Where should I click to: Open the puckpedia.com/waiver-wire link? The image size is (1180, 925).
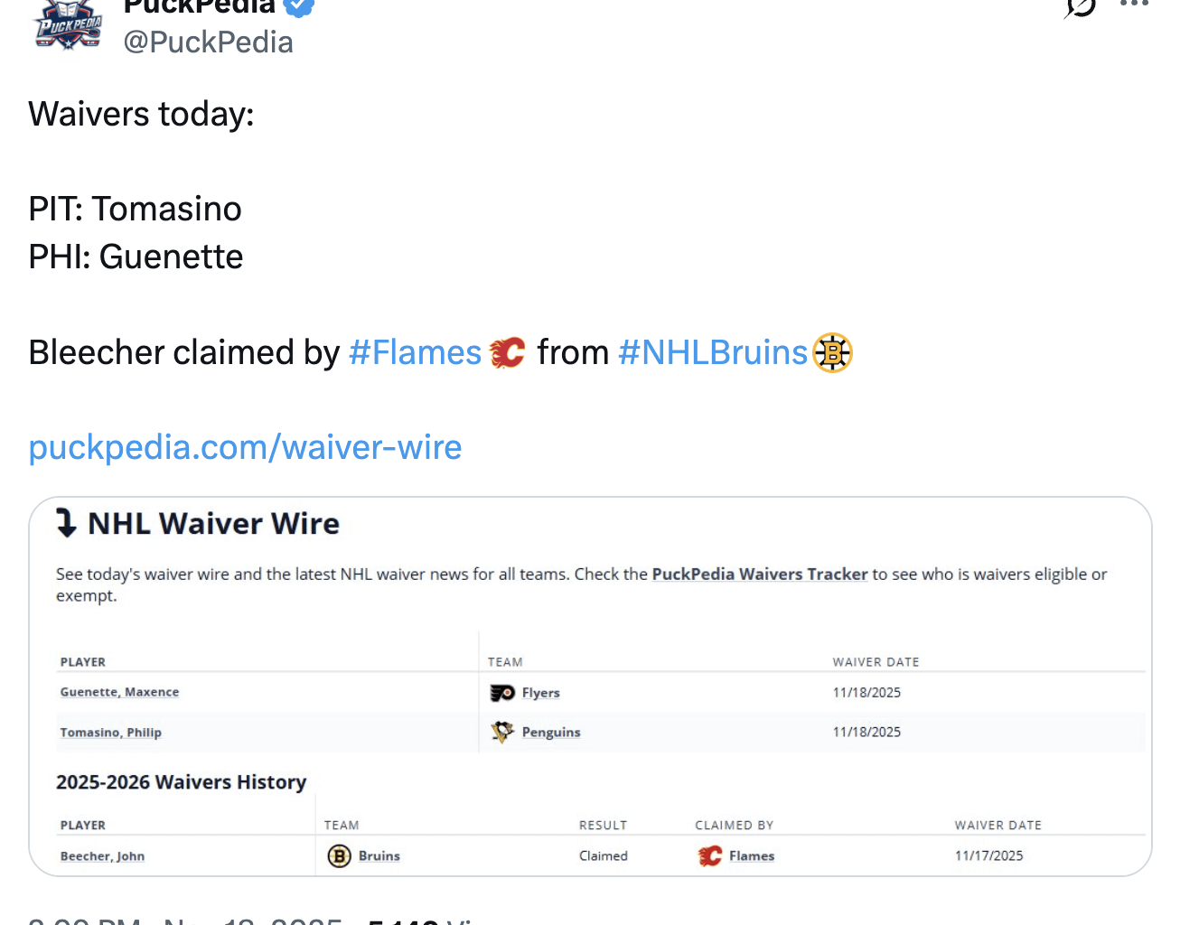click(x=245, y=447)
